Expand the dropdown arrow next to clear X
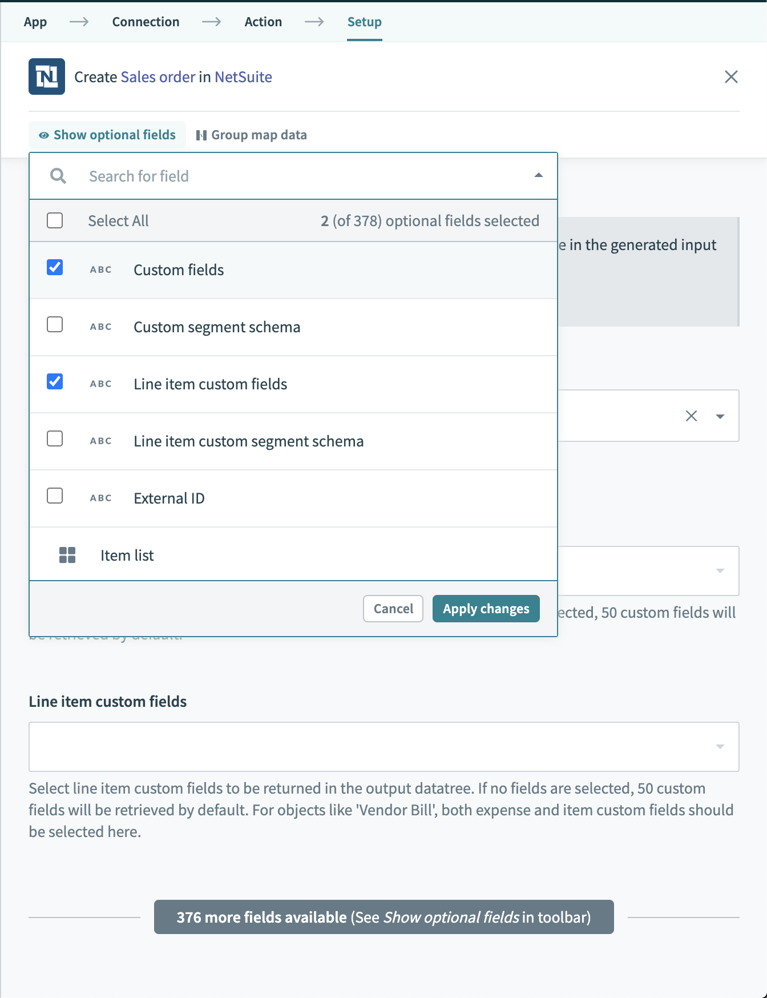Screen dimensions: 767x998 click(720, 416)
